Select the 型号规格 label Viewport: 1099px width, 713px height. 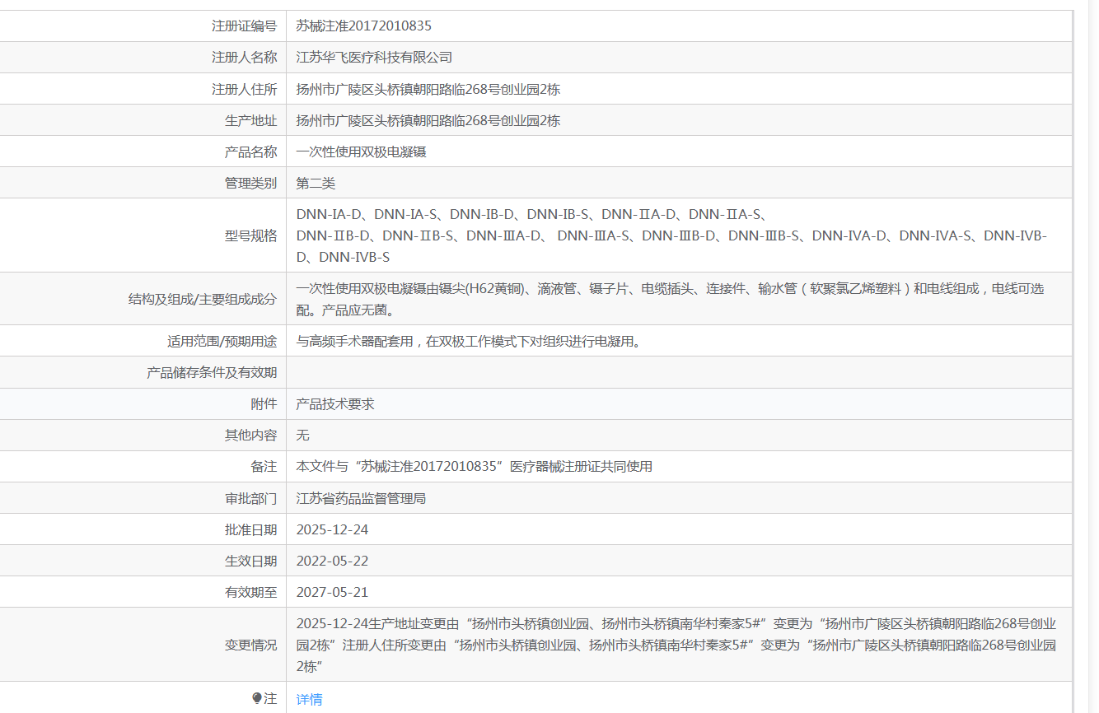coord(250,235)
